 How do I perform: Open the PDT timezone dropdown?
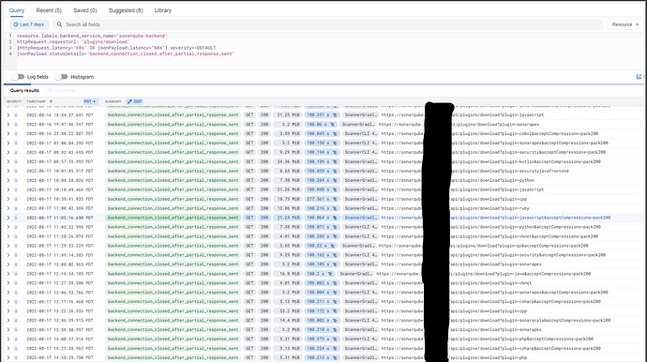point(90,101)
